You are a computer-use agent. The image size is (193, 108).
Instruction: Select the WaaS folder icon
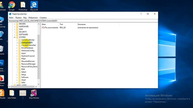[x=19, y=80]
